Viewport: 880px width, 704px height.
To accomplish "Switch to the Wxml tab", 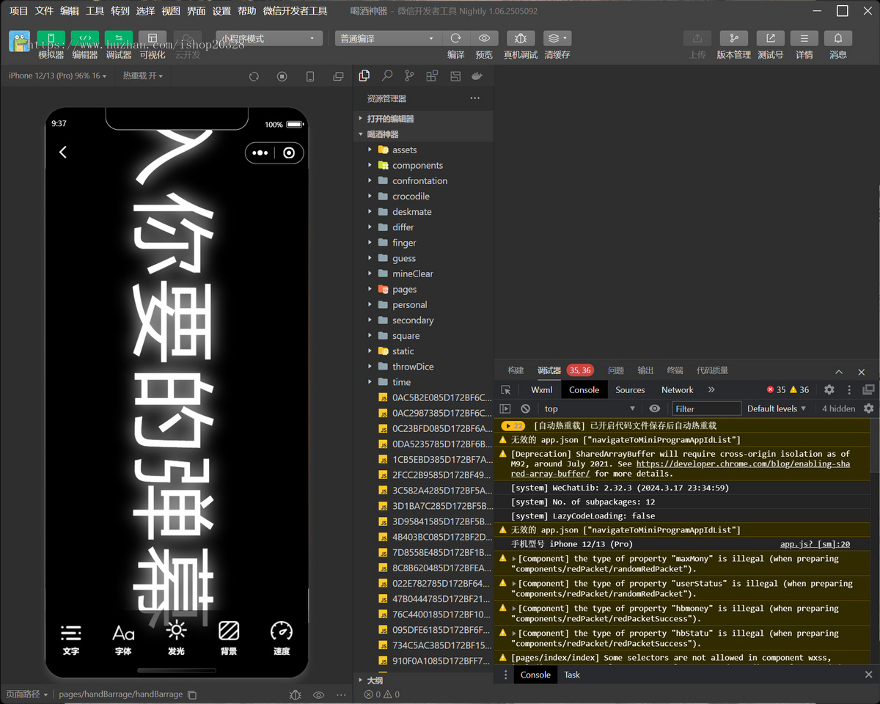I will click(542, 390).
